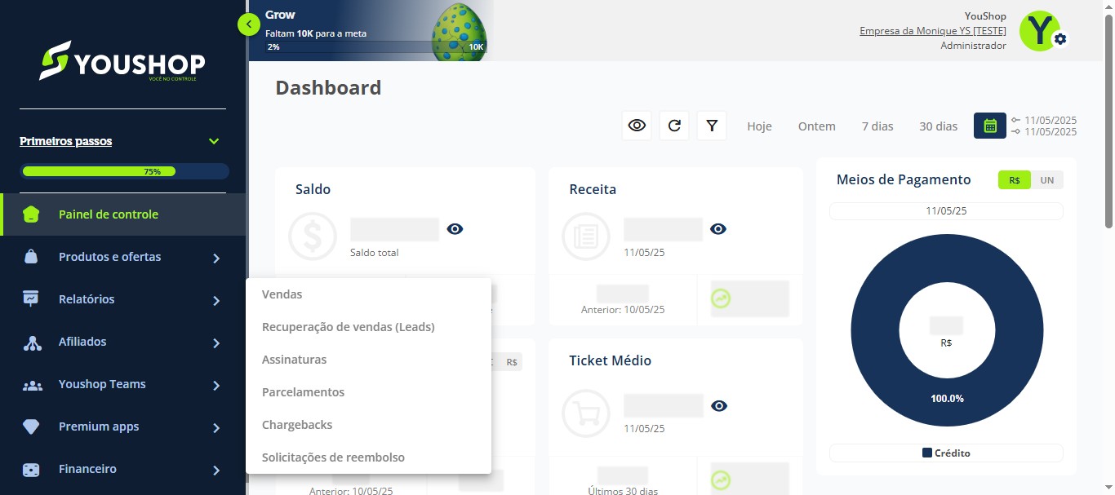Screen dimensions: 1115x495
Task: Click the Painel de controle home icon
Action: pos(31,214)
